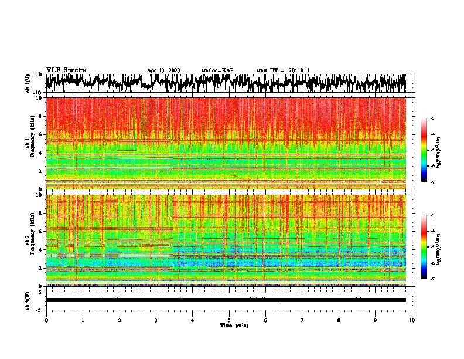This screenshot has width=464, height=359.
Task: Click the "ch.3(V)" axis label
Action: 28,302
